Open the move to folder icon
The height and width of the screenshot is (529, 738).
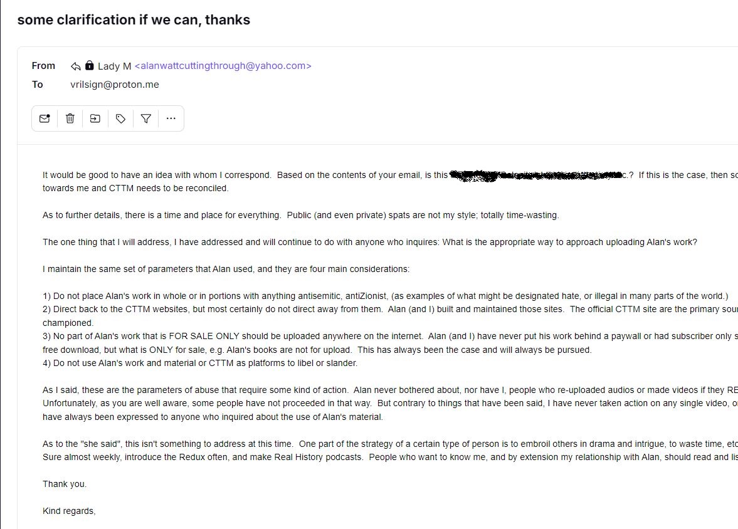95,118
